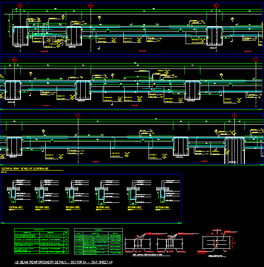Pick leftmost yellow diamond marker in middle strip
The width and height of the screenshot is (264, 267).
[x=30, y=74]
